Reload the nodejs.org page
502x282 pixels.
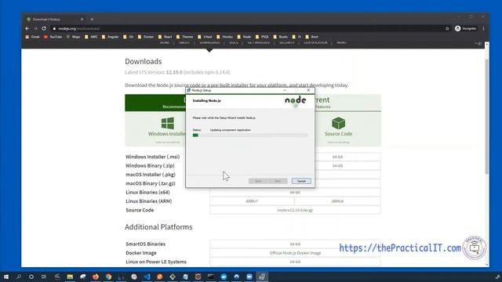pos(44,28)
